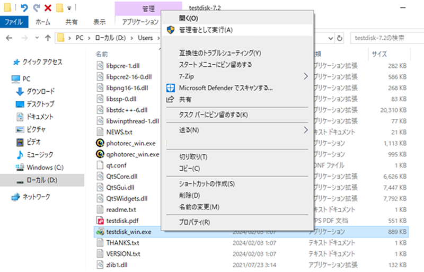Screen dimensions: 424x272
Task: Switch to the 共有 ribbon tab
Action: (x=72, y=22)
